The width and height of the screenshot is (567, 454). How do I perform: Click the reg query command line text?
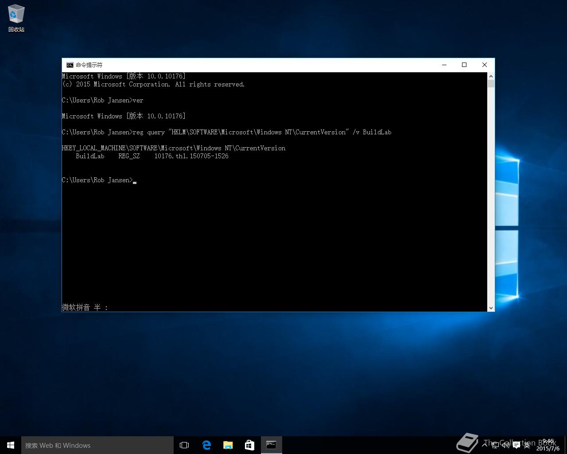(227, 132)
